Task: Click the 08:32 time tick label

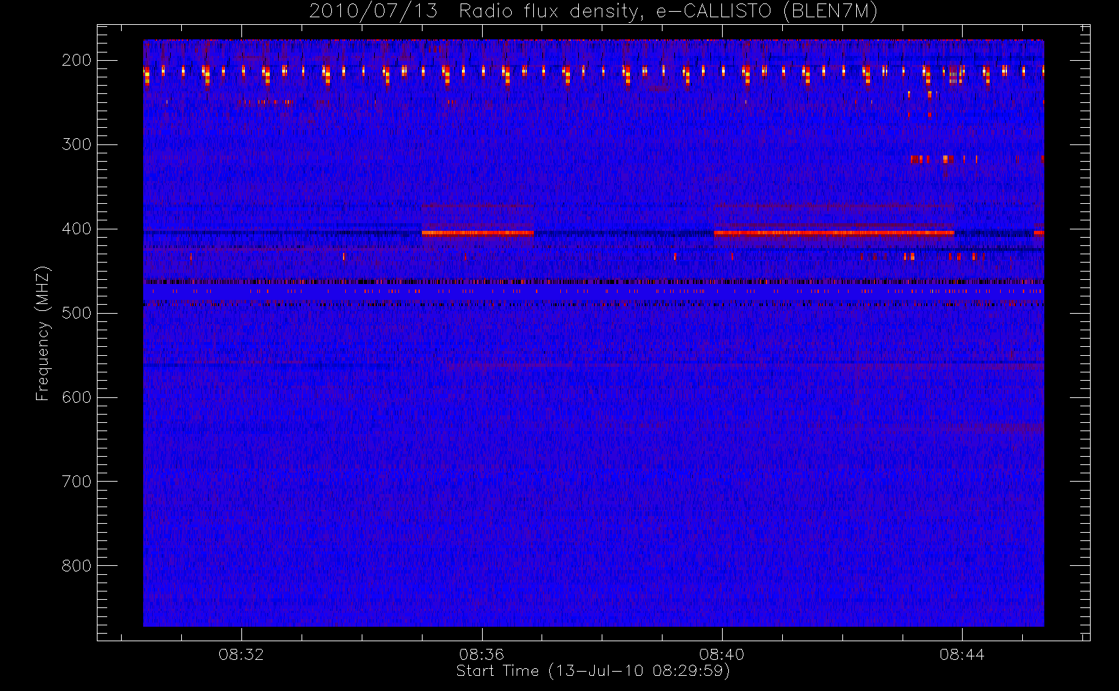Action: click(x=241, y=654)
